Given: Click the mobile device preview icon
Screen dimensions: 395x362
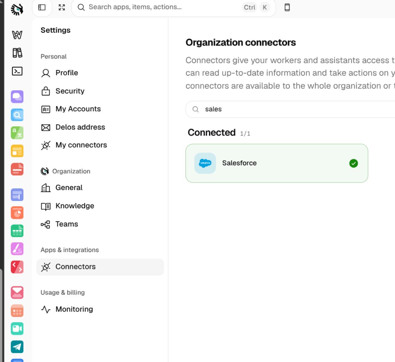Looking at the screenshot, I should 287,8.
